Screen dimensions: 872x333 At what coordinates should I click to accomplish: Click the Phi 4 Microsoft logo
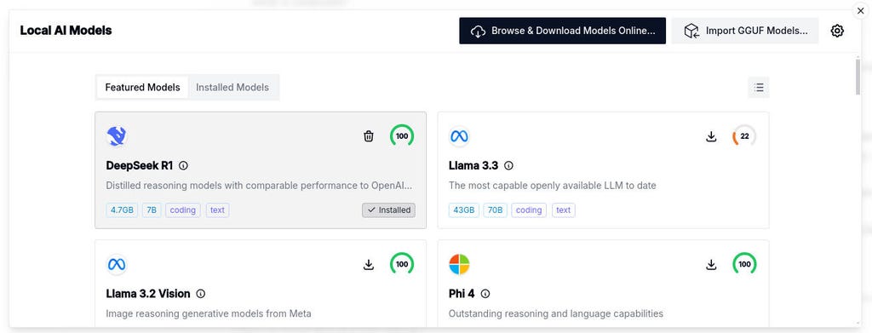[459, 264]
